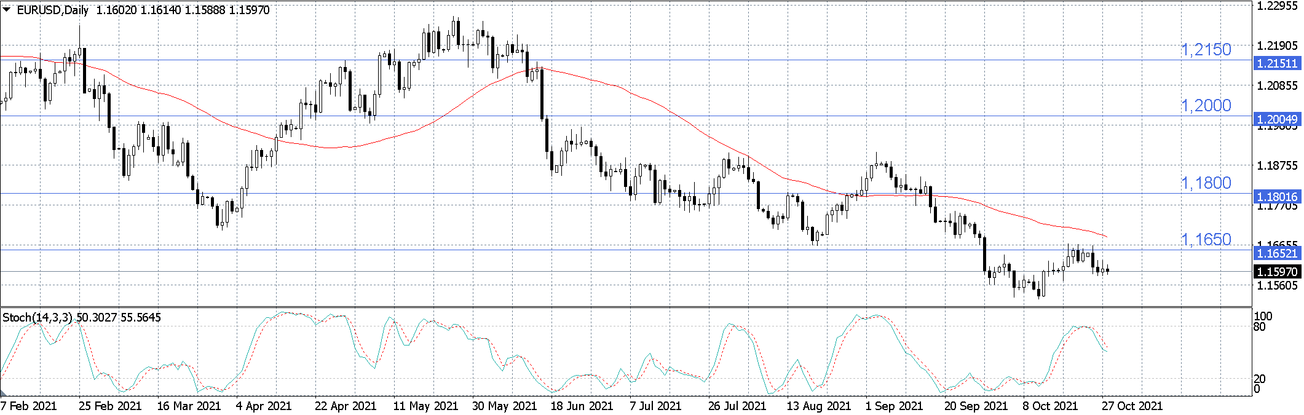Image resolution: width=1304 pixels, height=415 pixels.
Task: Click the gray corner triangle below the Stoch panel
Action: tap(2, 392)
